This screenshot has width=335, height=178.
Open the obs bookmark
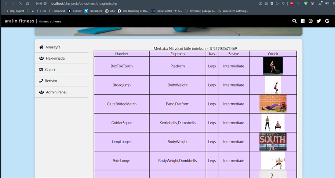click(110, 11)
